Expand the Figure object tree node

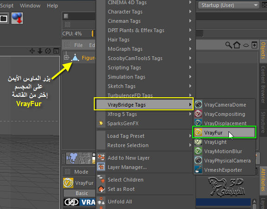pyautogui.click(x=66, y=57)
